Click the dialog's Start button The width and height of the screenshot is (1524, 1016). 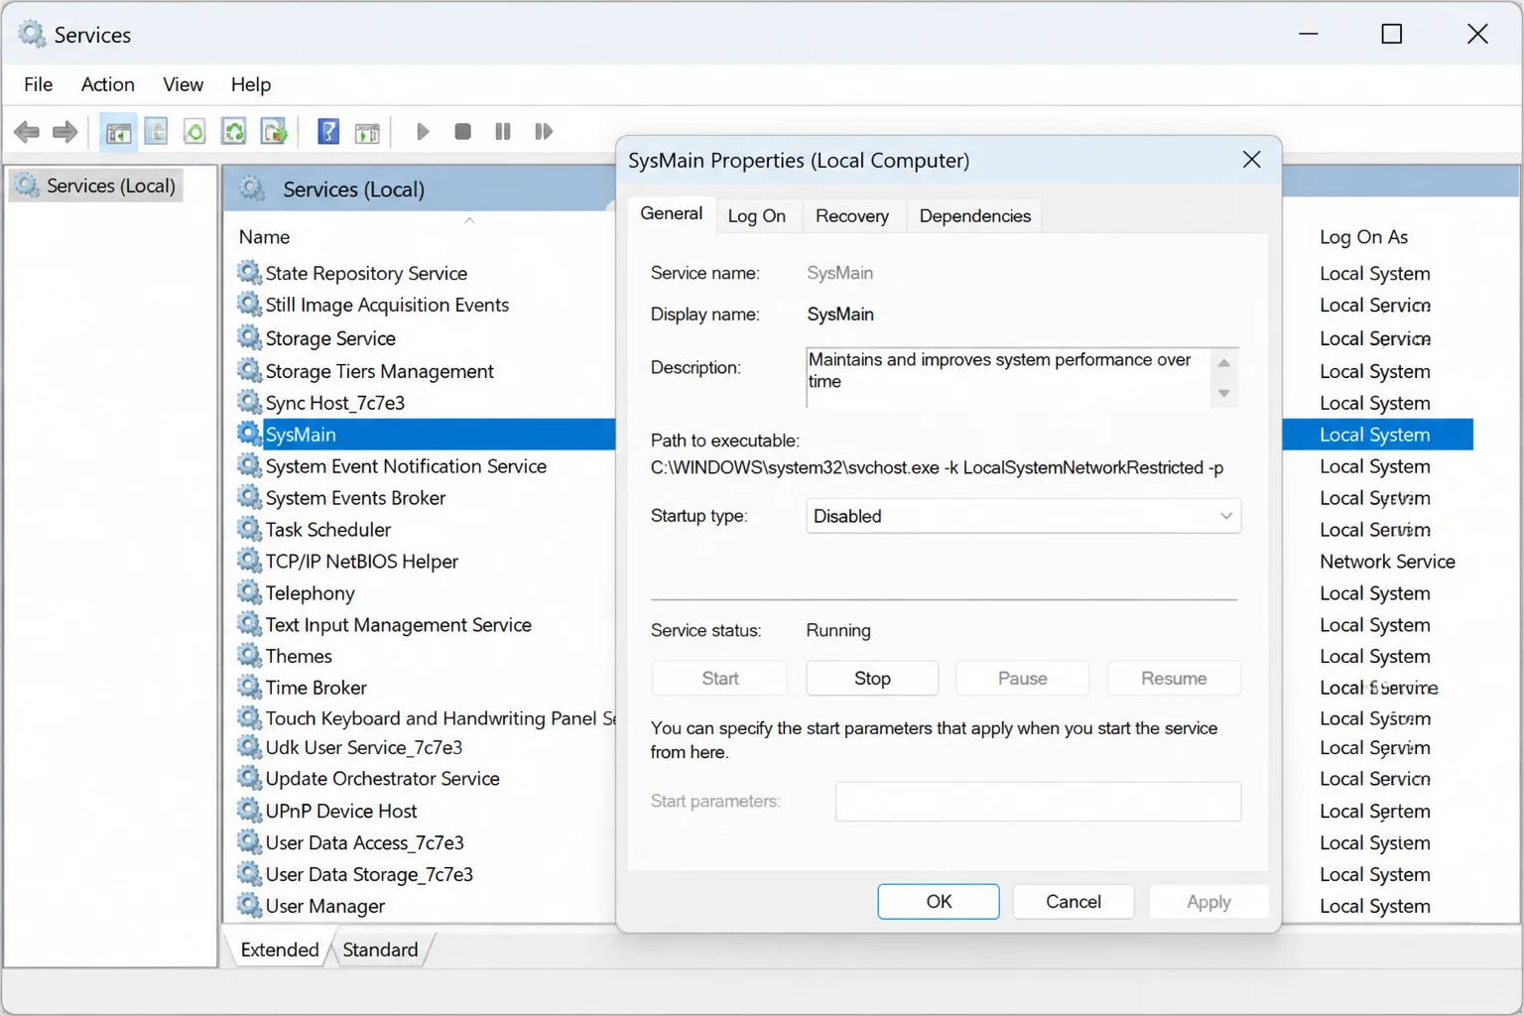[719, 678]
